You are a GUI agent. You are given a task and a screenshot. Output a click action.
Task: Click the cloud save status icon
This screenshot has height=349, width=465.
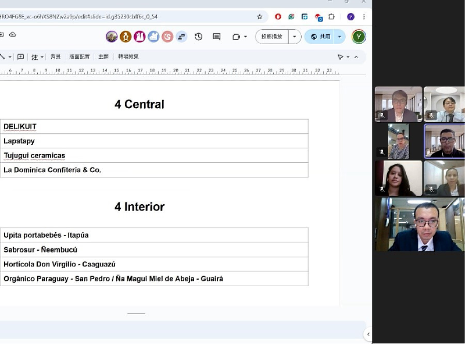click(x=12, y=34)
